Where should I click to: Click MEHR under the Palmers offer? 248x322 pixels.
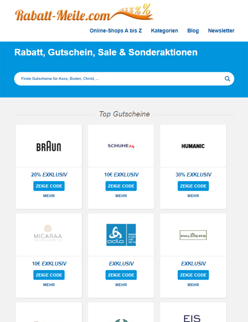[193, 285]
